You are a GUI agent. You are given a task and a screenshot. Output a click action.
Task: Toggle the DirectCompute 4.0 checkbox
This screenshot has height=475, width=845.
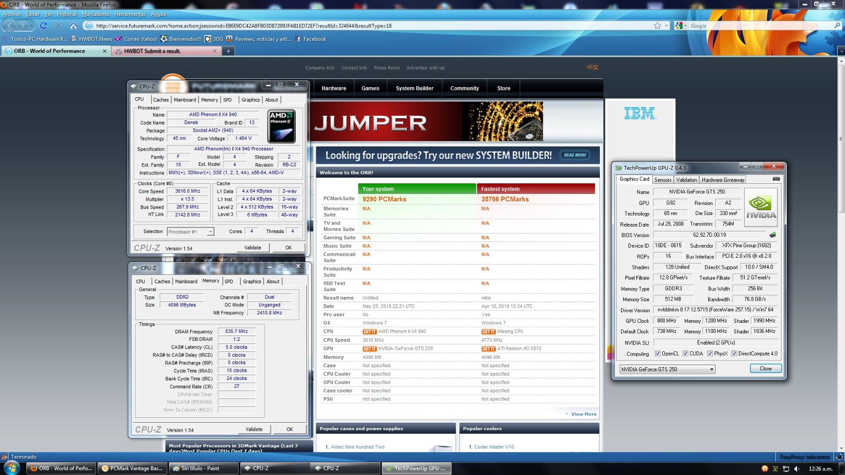734,353
